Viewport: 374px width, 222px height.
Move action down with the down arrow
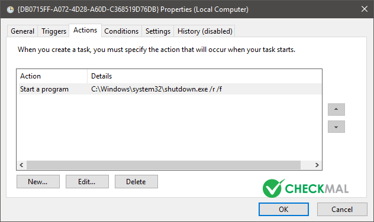[x=336, y=126]
